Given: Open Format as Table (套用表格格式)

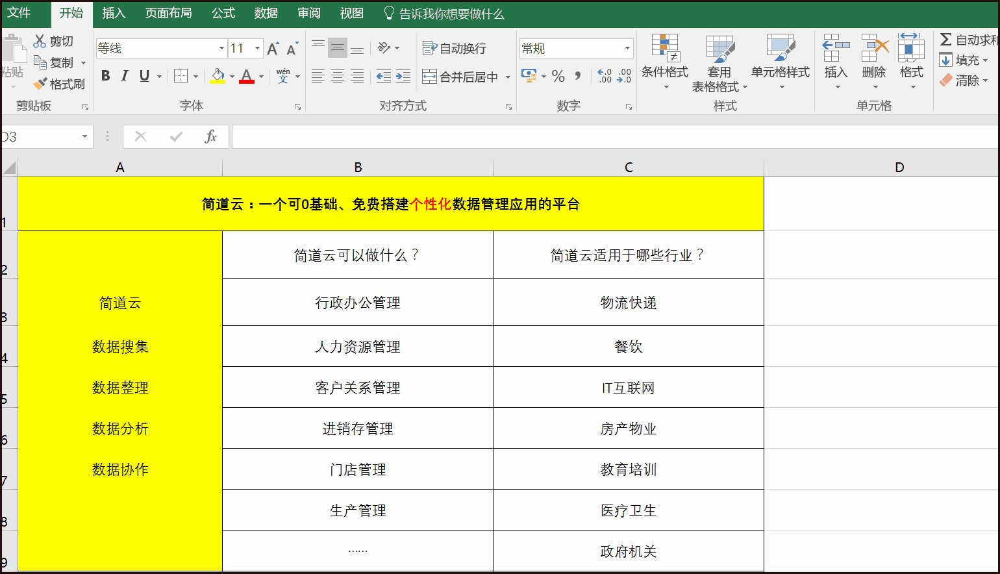Looking at the screenshot, I should (719, 64).
